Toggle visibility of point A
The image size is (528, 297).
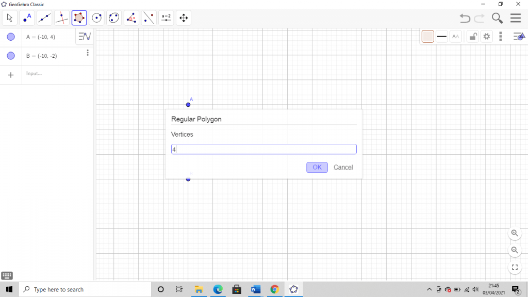click(11, 37)
